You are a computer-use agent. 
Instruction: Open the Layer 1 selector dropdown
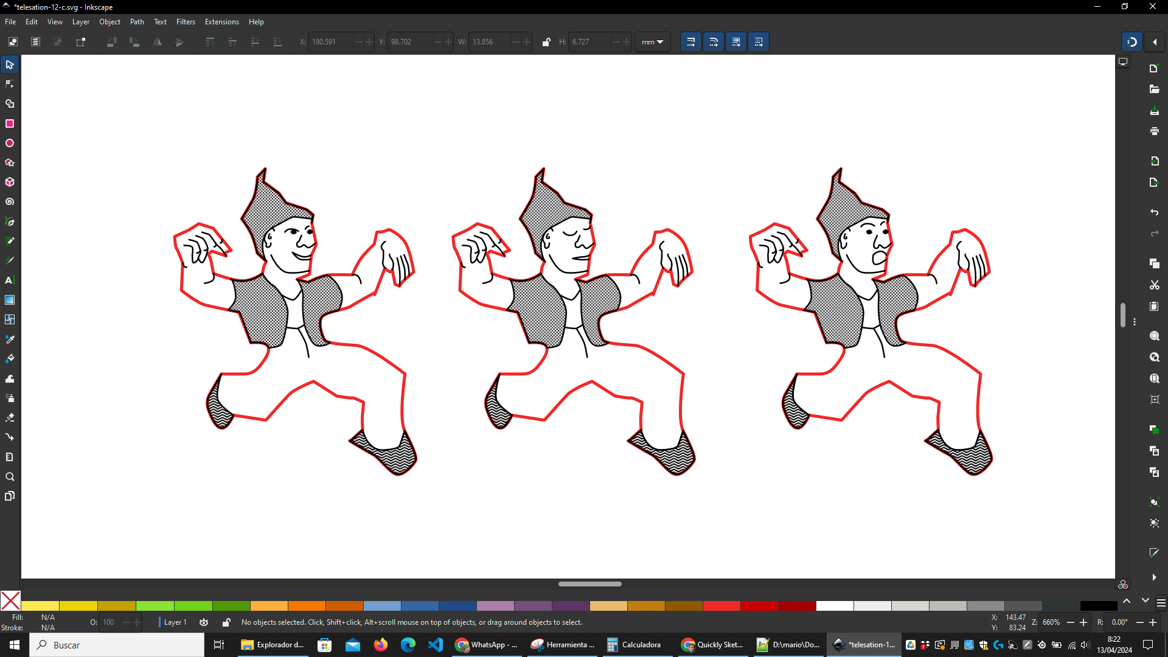coord(173,622)
